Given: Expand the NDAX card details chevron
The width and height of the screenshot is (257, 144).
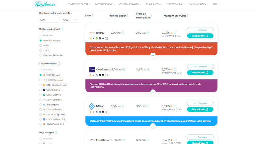Looking at the screenshot, I should (x=153, y=126).
